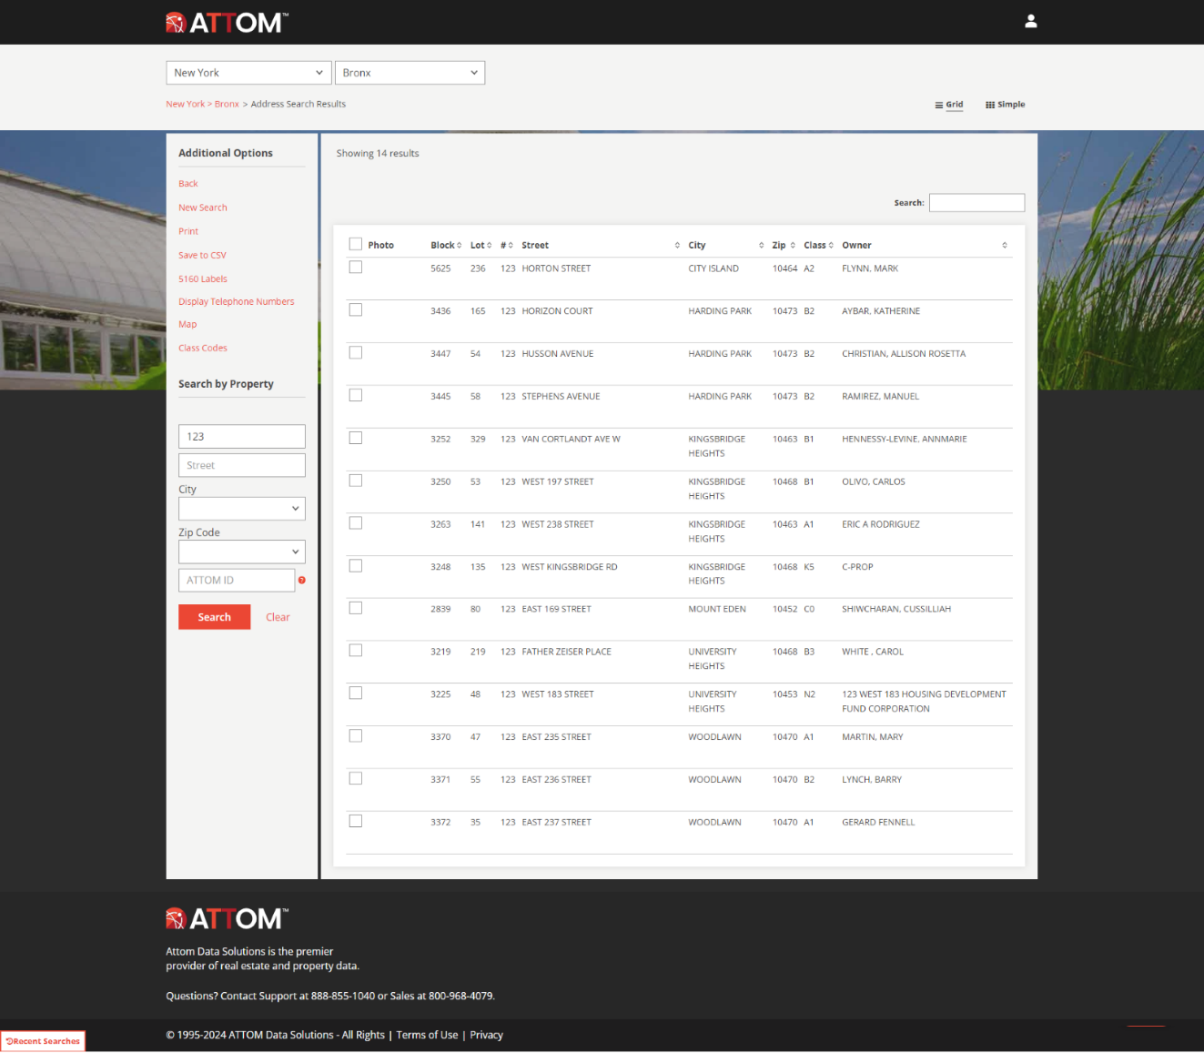The width and height of the screenshot is (1204, 1053).
Task: Select checkbox for 123 Horton Street
Action: pyautogui.click(x=356, y=268)
